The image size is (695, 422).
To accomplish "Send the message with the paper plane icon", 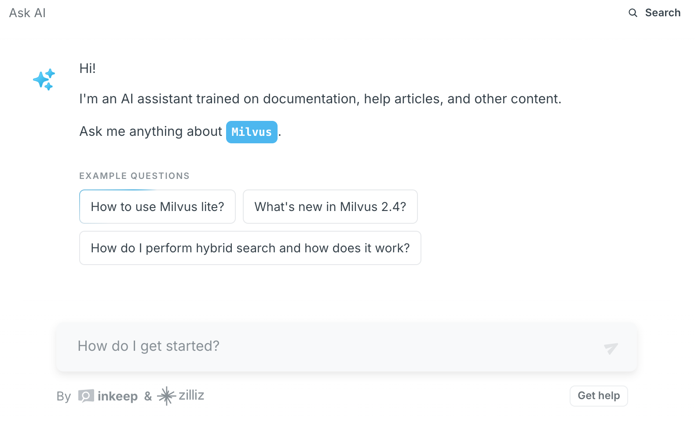I will pyautogui.click(x=611, y=348).
